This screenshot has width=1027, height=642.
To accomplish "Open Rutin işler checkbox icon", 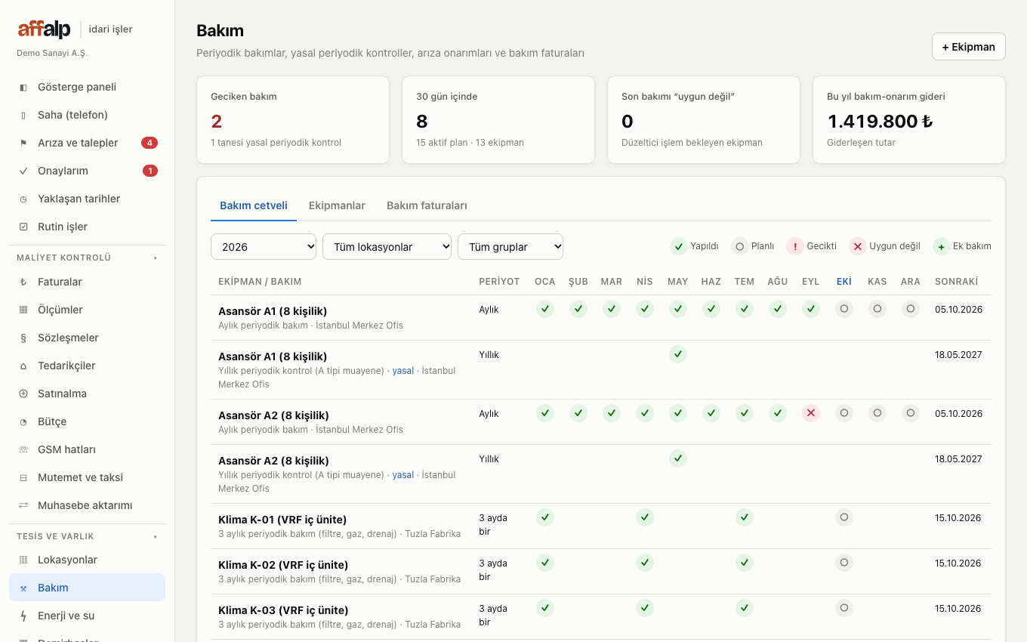I will [23, 227].
